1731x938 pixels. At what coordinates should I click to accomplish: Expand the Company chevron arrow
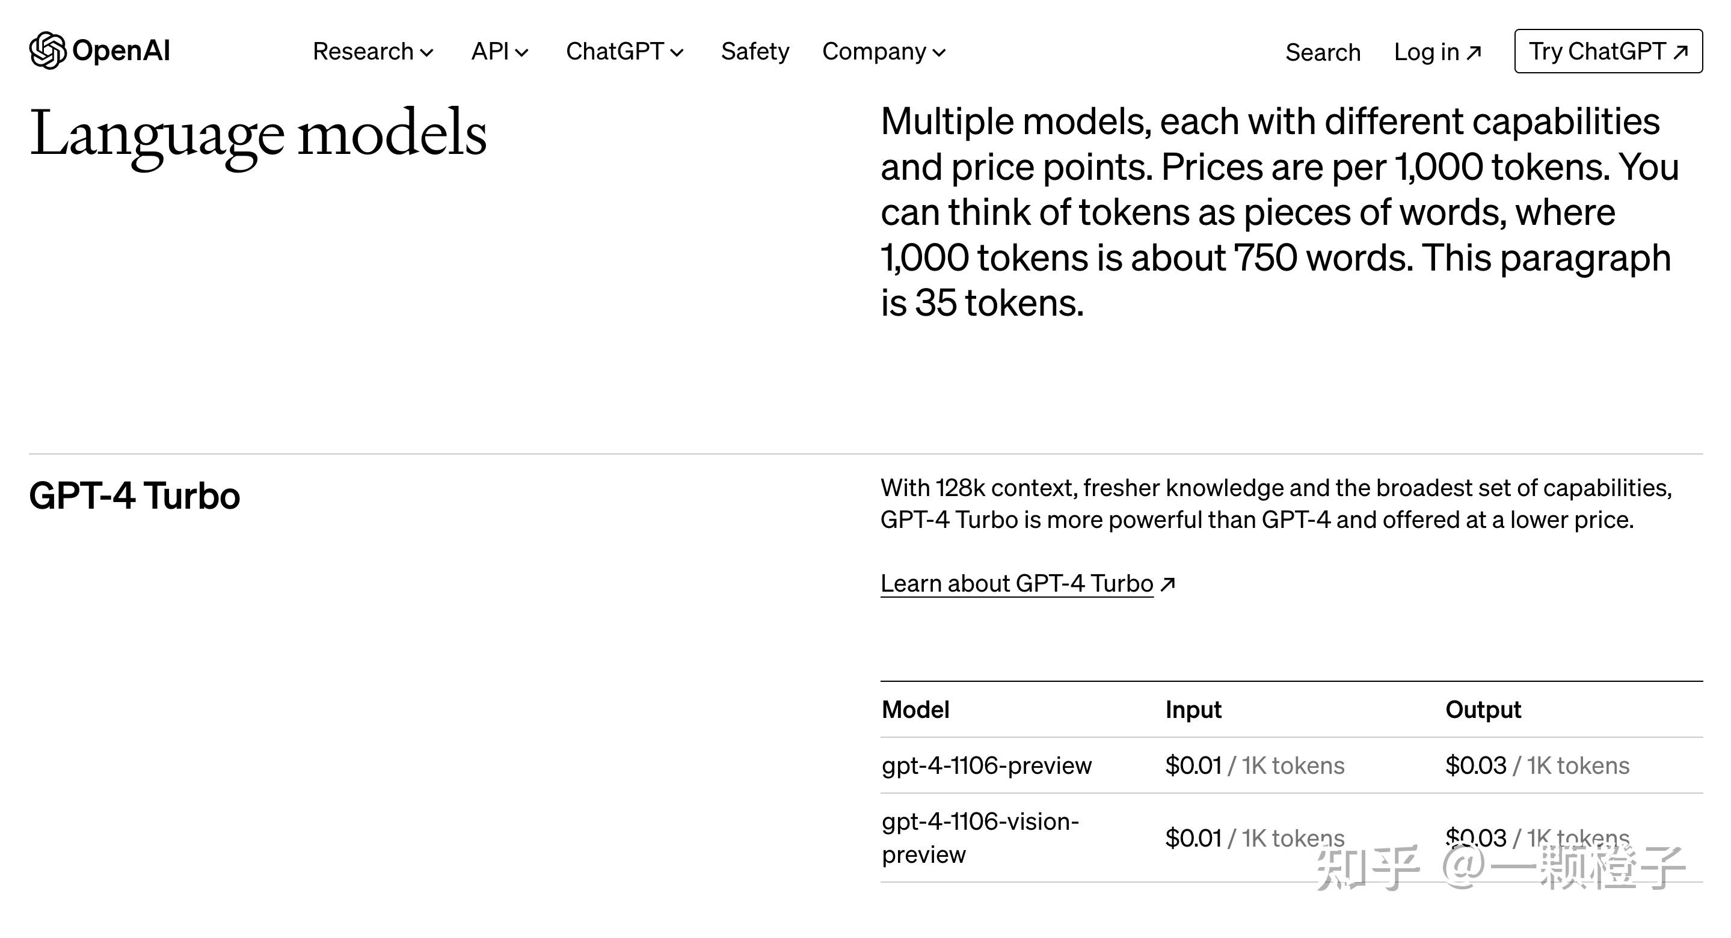pyautogui.click(x=939, y=52)
